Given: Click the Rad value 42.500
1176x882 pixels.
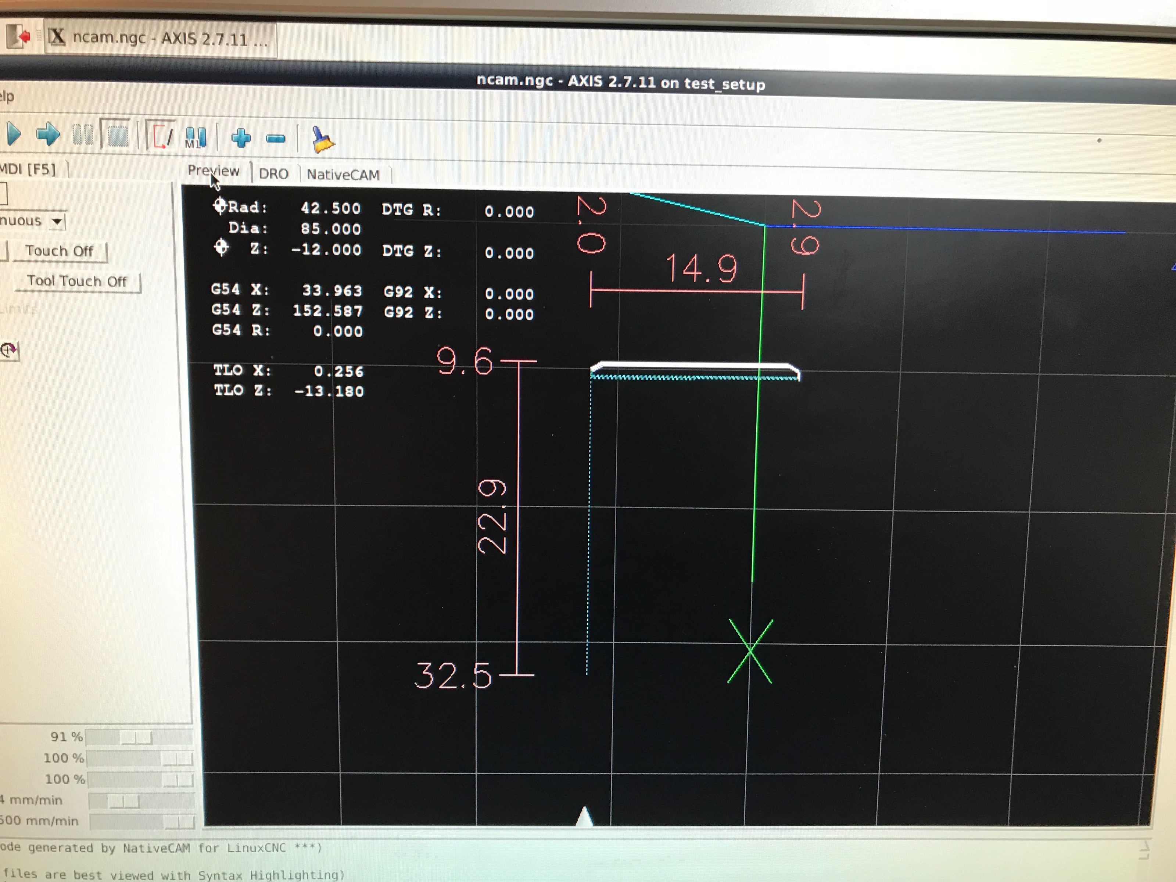Looking at the screenshot, I should [331, 208].
